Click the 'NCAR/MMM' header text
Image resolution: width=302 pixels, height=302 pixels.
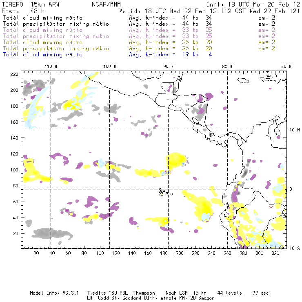click(x=106, y=4)
